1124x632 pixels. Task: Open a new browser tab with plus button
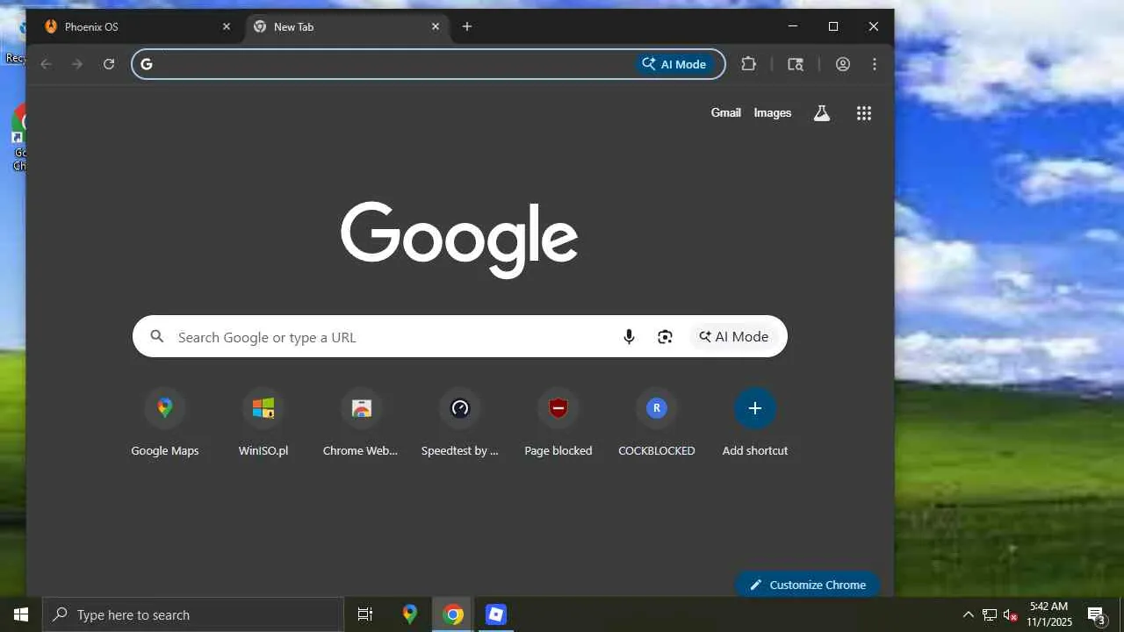pyautogui.click(x=467, y=26)
